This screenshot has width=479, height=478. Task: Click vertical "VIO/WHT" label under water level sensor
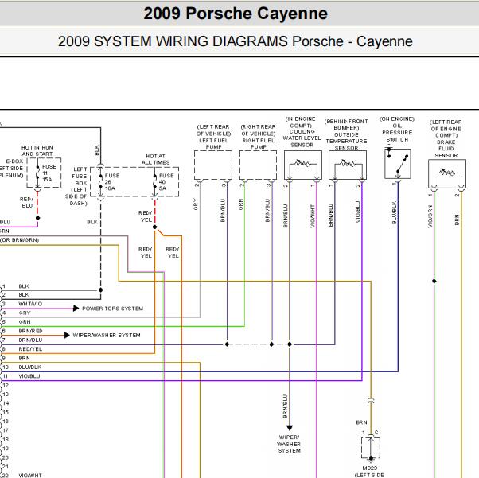[313, 216]
